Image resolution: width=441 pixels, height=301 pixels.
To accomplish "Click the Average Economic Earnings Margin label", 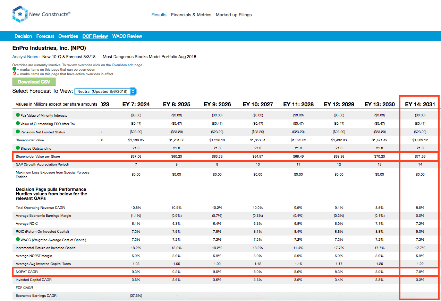I will [x=43, y=215].
